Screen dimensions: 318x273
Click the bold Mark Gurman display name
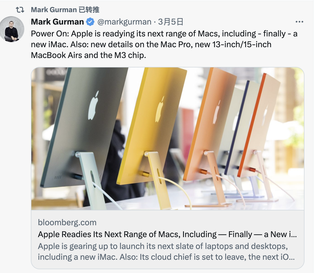57,22
